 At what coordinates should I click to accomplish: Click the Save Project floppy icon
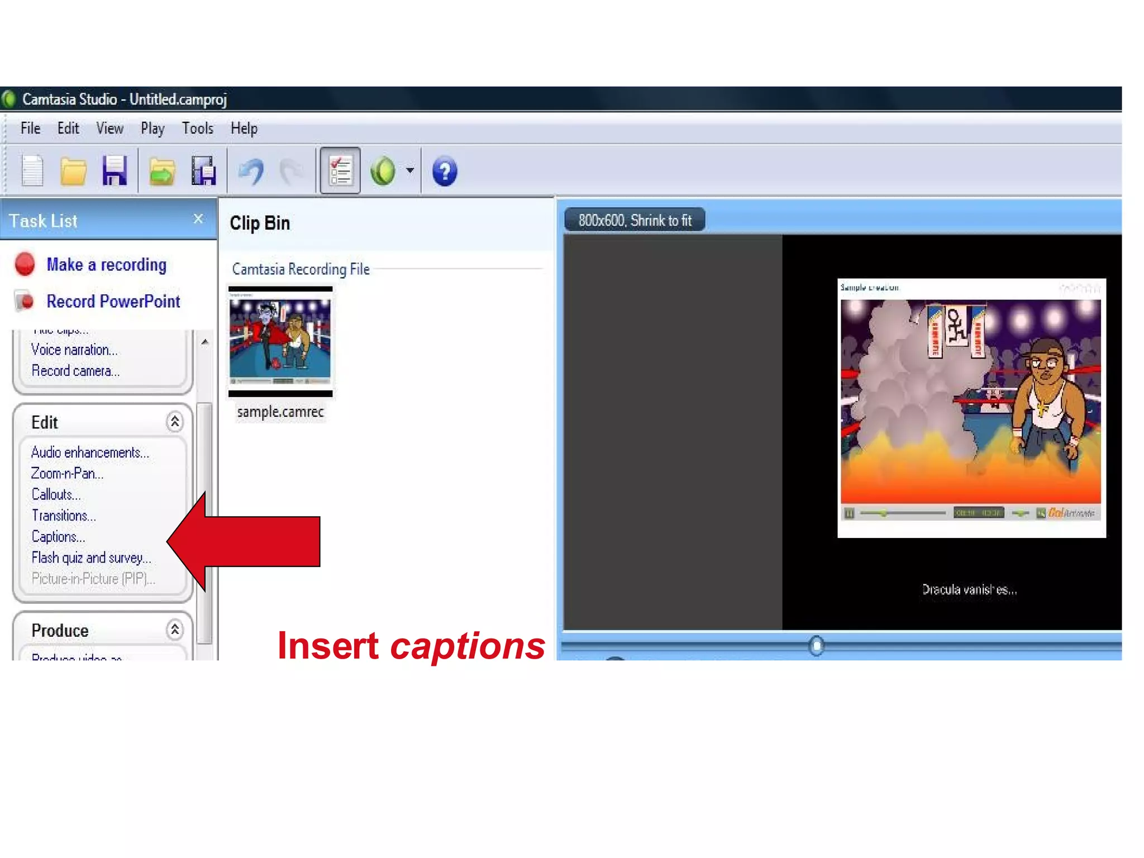[x=115, y=171]
